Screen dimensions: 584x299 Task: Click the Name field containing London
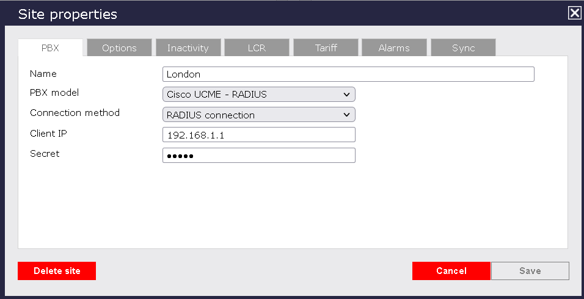point(348,74)
